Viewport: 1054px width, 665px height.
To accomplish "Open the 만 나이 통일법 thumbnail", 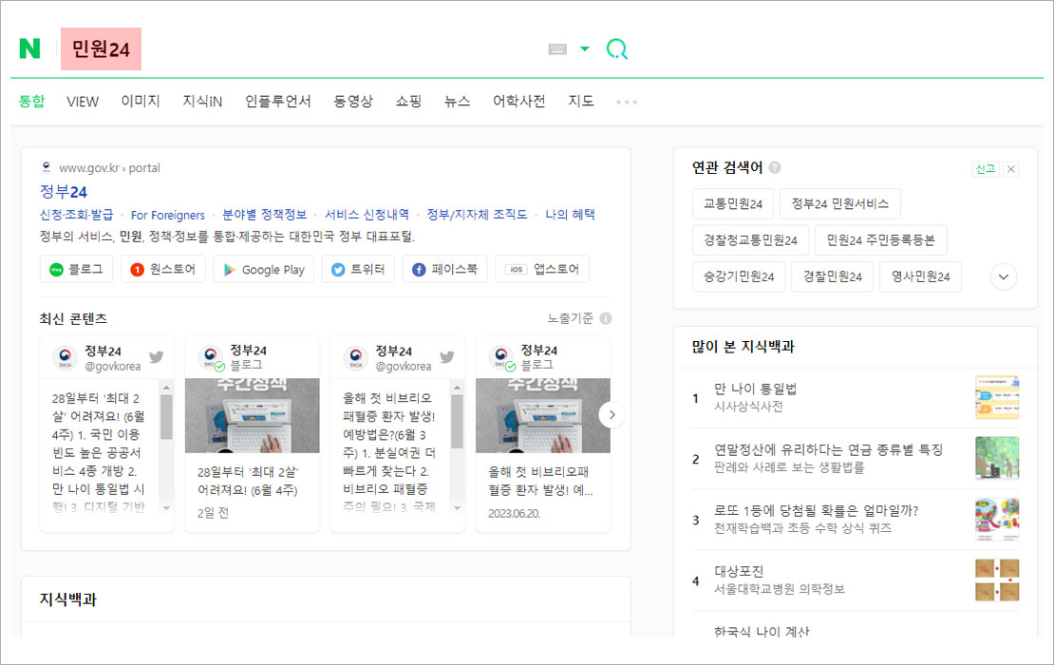I will (997, 397).
